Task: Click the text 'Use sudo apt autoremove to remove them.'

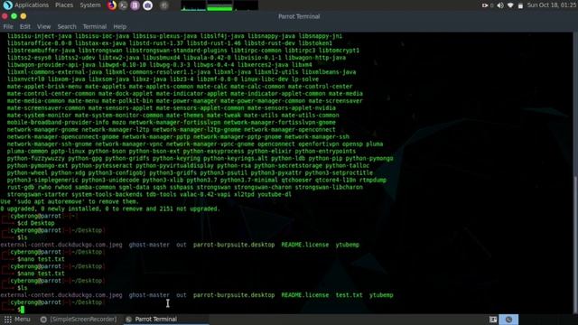Action: (x=70, y=201)
